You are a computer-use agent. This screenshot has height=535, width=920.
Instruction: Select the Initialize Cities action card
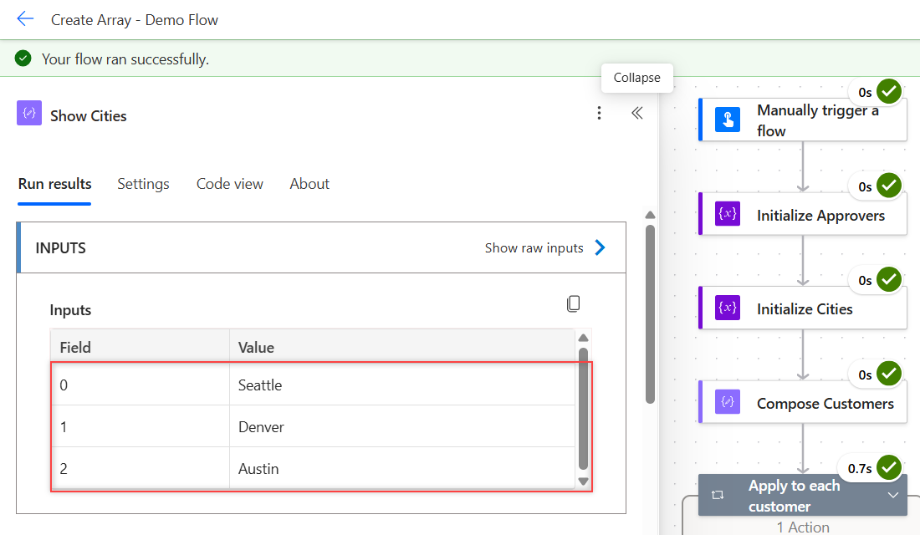tap(803, 308)
